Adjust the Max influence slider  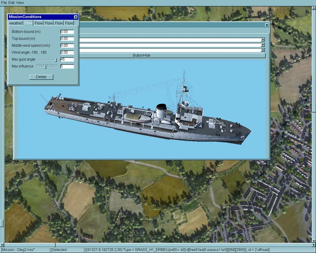tap(46, 66)
